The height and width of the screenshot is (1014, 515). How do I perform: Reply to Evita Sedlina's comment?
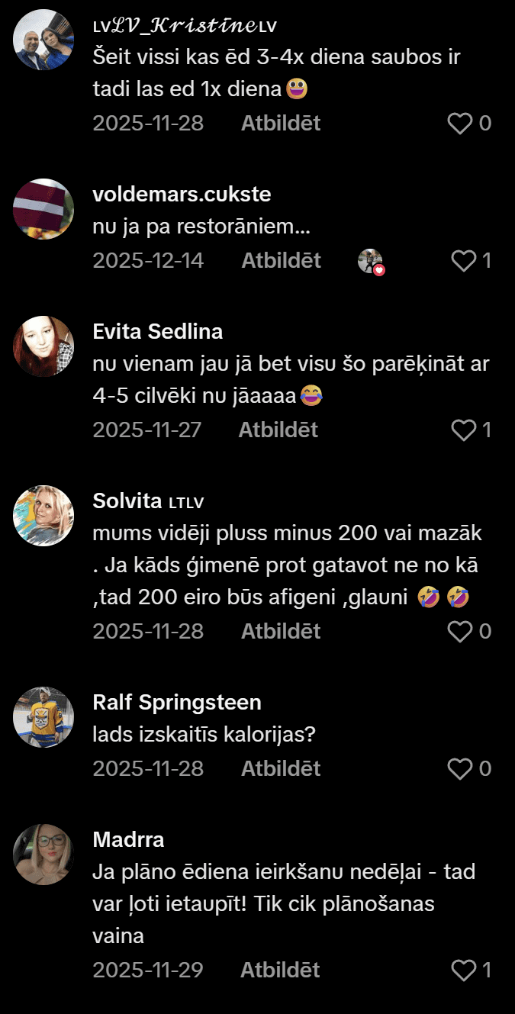(278, 430)
